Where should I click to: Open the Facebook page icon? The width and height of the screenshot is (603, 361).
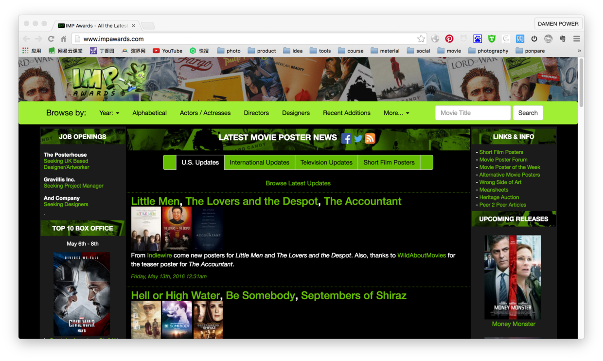346,138
